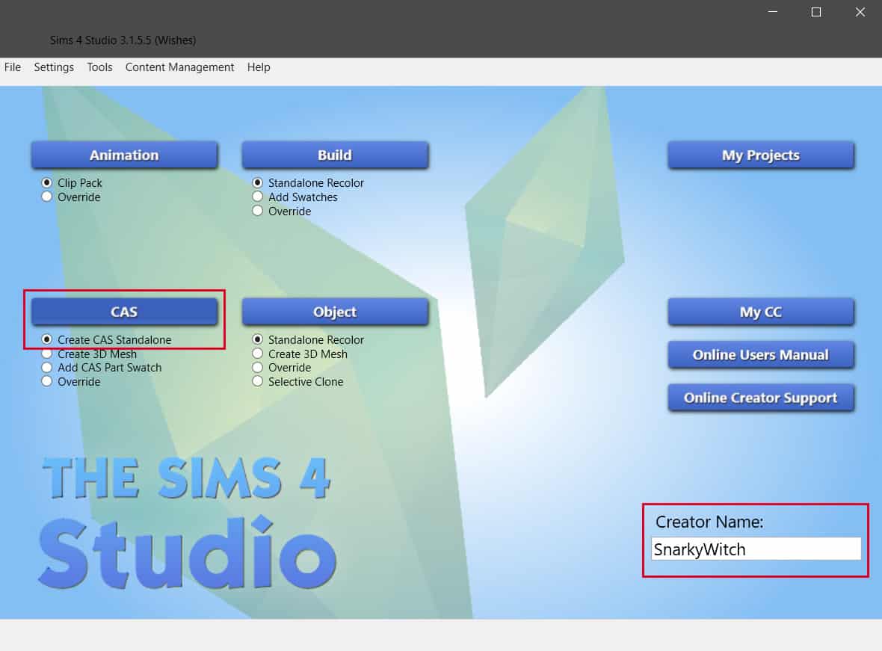The image size is (882, 651).
Task: Open the Settings menu
Action: [x=53, y=67]
